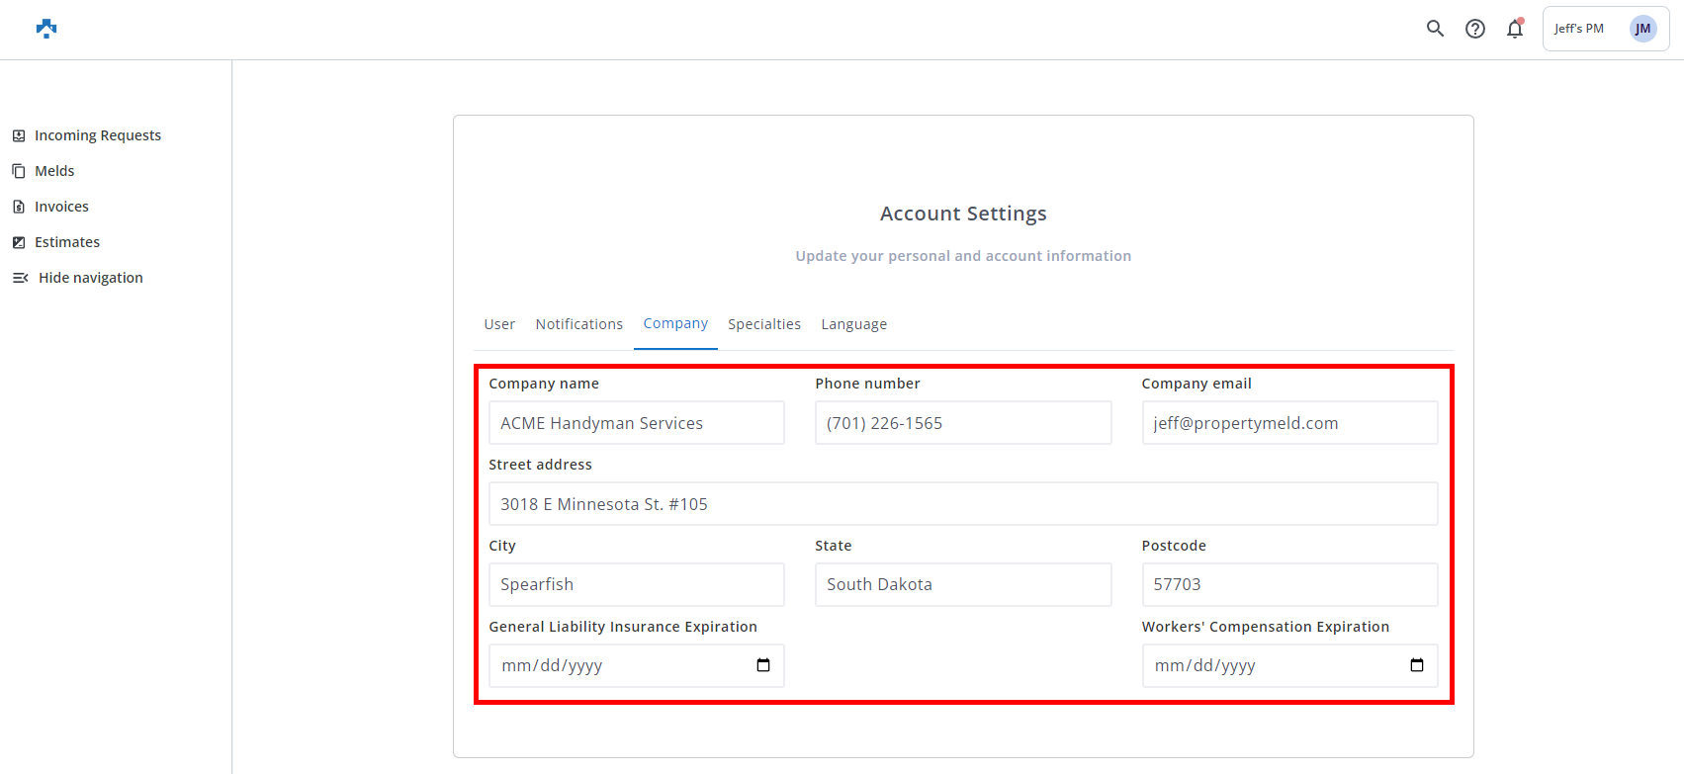Open the Jeff's PM account menu

click(1579, 29)
